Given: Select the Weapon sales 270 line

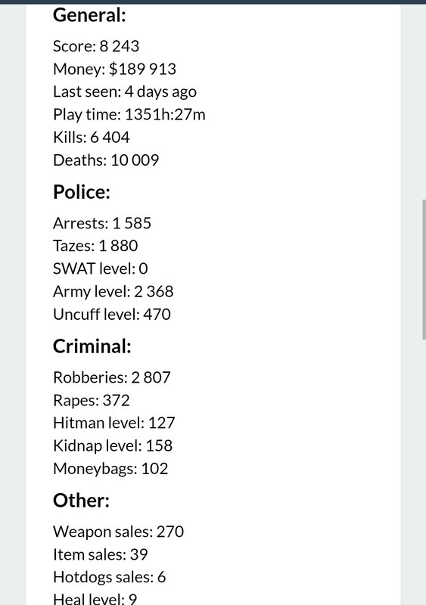Looking at the screenshot, I should [x=118, y=532].
